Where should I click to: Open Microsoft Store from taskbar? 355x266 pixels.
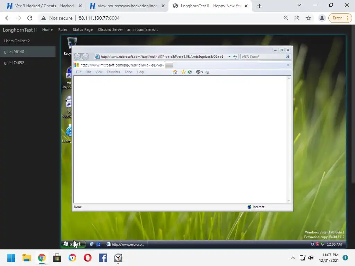point(57,258)
